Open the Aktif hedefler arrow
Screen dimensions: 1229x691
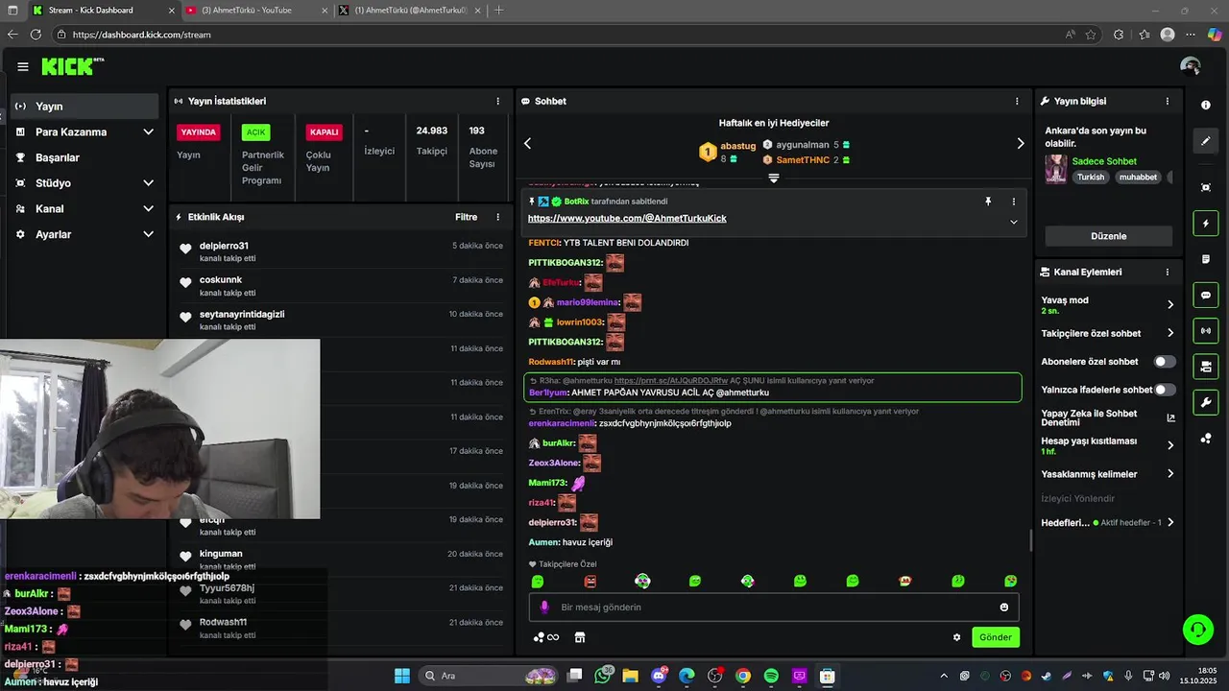point(1169,523)
